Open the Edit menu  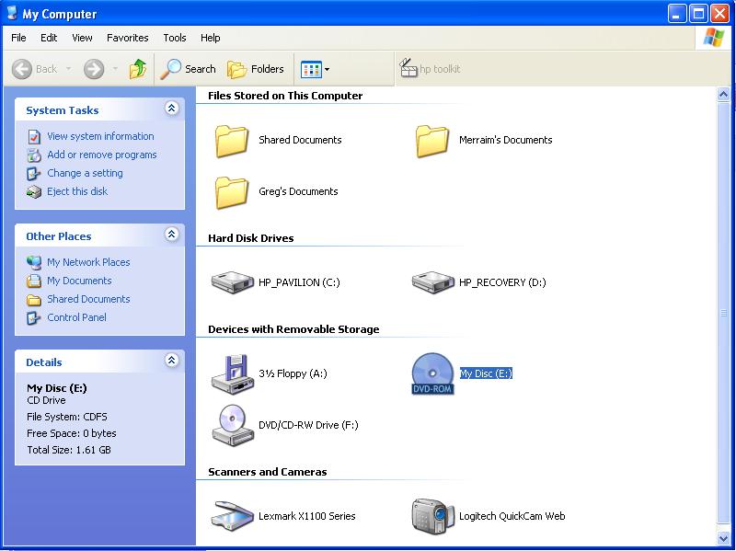pyautogui.click(x=49, y=38)
